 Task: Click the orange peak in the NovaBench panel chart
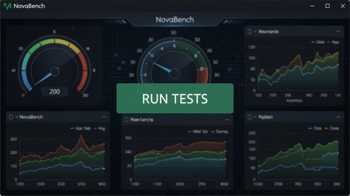81,136
